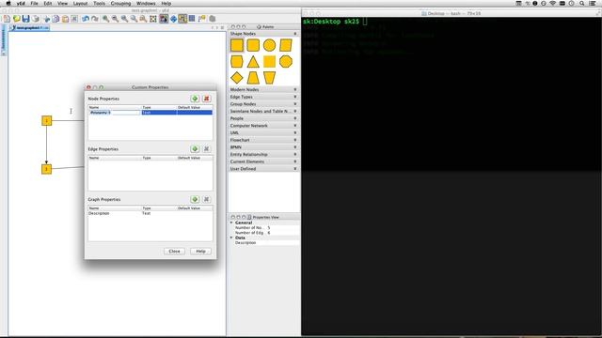Click in the bash terminal window
Screen dimensions: 602x338
[451, 177]
